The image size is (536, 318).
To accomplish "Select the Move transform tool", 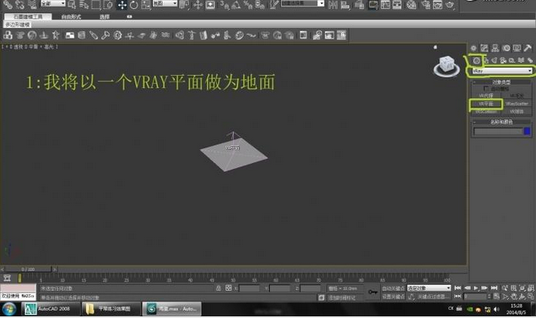I will (122, 5).
